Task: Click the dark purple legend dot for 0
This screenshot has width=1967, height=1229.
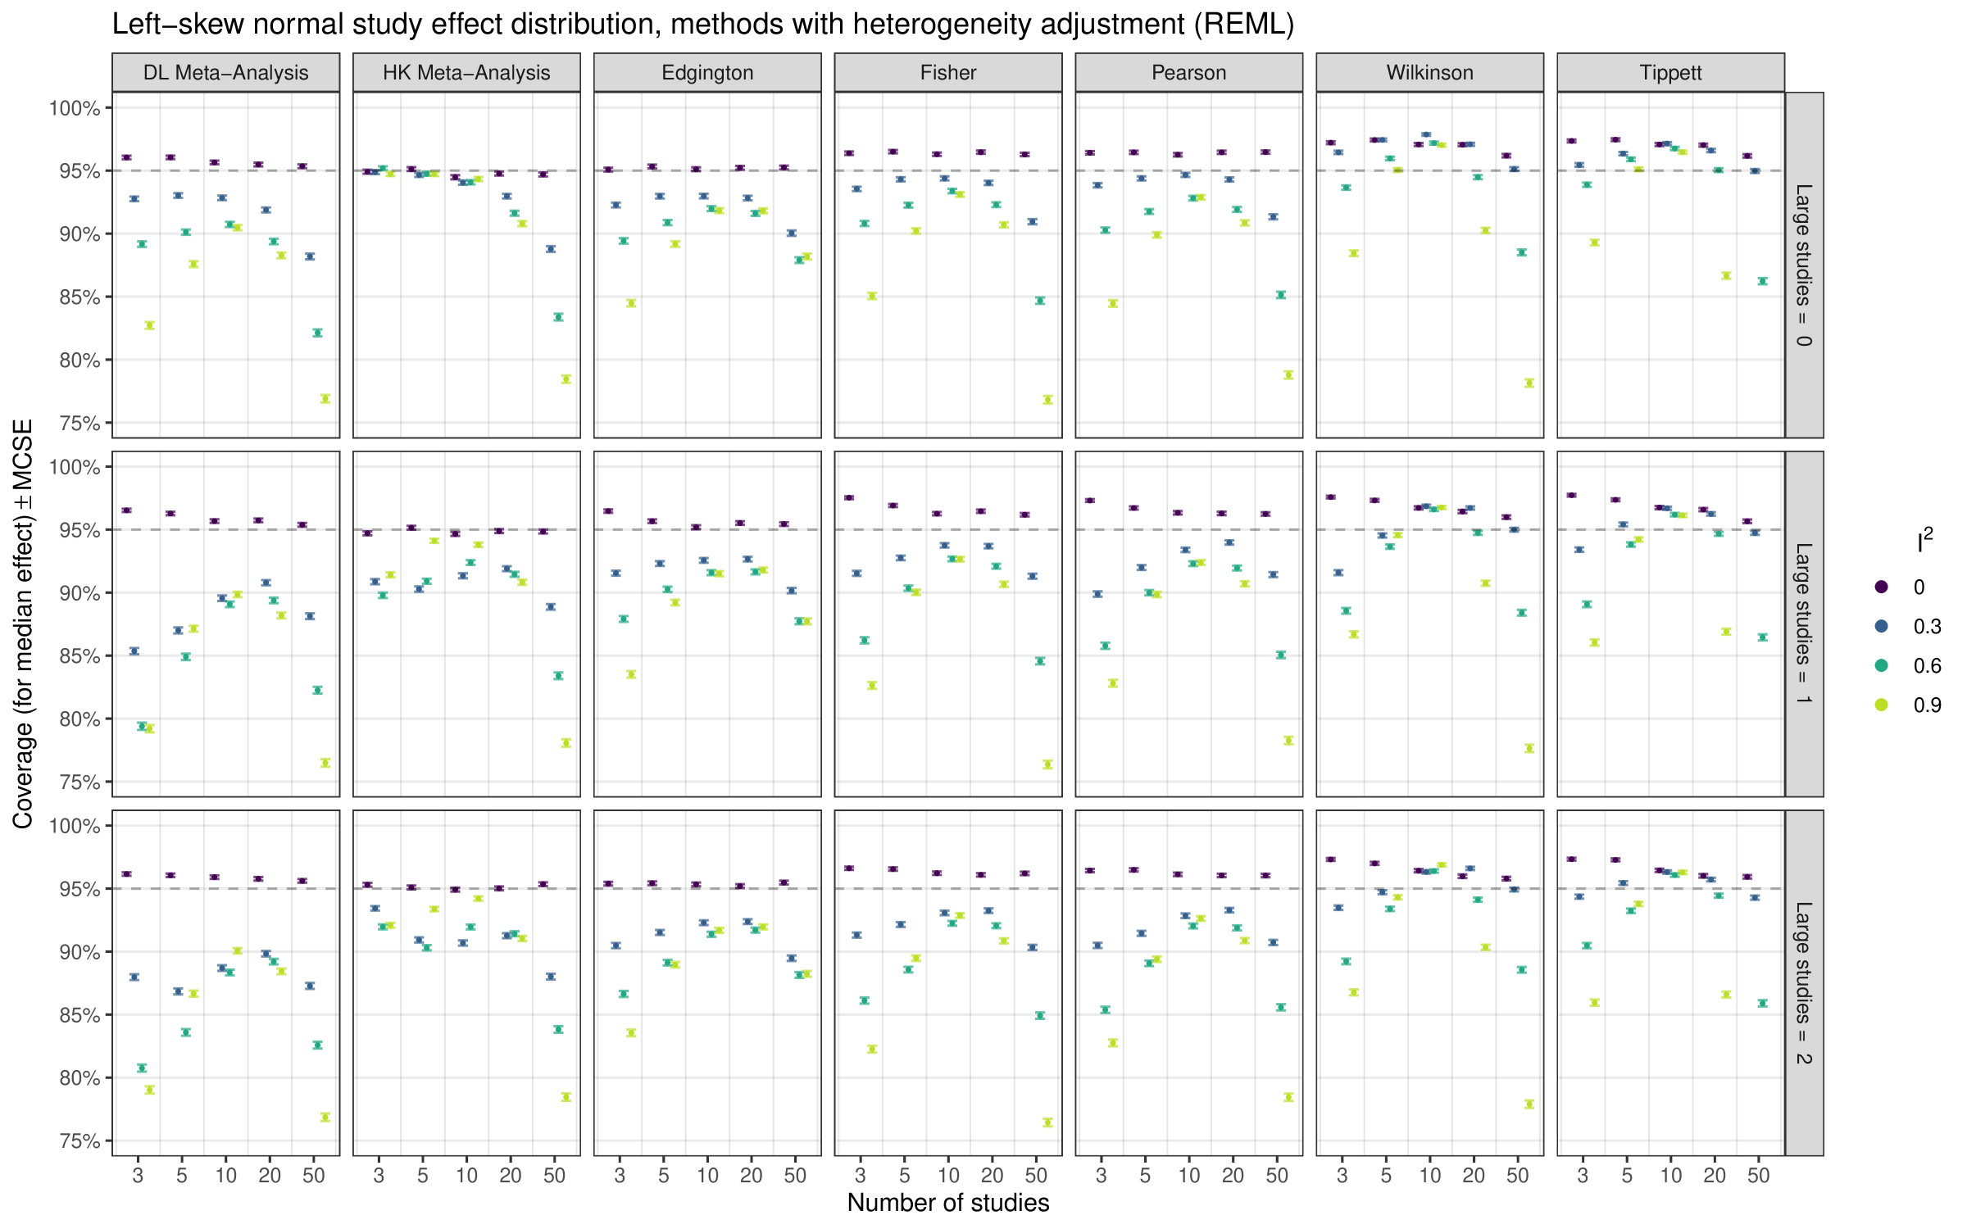Action: [x=1882, y=587]
